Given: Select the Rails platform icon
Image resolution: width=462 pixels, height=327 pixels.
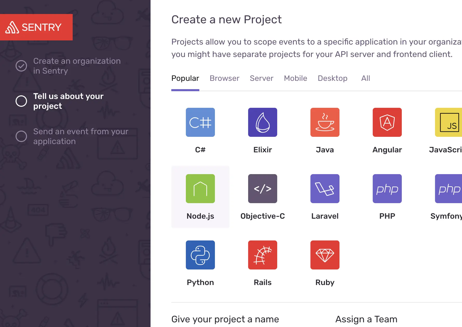Looking at the screenshot, I should click(x=263, y=255).
